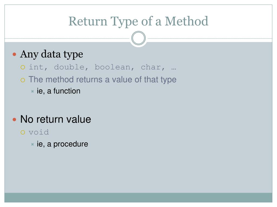Click the small star bullet before ie, a function
Viewport: 277px width, 207px height.
32,91
